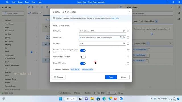Open the Debug menu
This screenshot has width=182, height=102.
point(20,2)
